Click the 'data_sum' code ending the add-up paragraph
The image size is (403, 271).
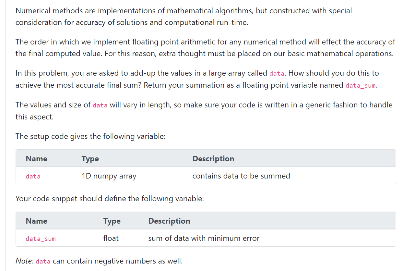pos(361,86)
